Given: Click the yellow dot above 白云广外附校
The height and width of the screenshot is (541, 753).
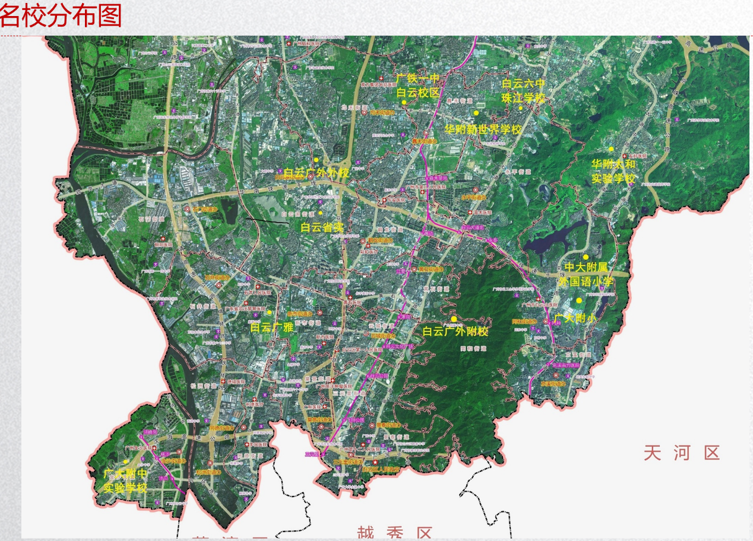Looking at the screenshot, I should [x=454, y=319].
